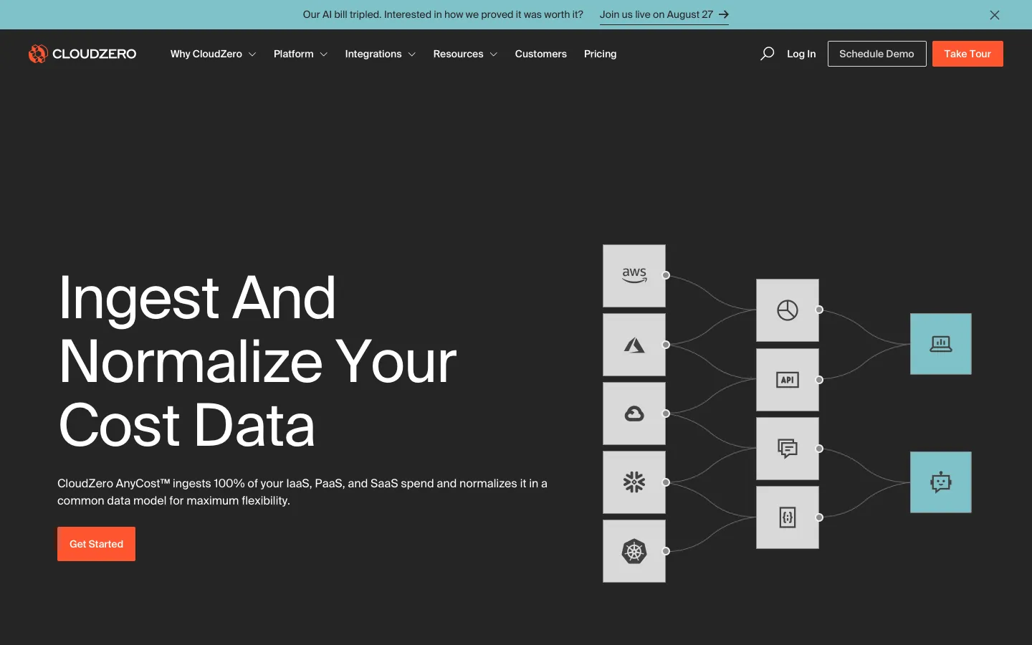Click the 'Ingest And Normalize Your Cost Data' heading
The image size is (1032, 645).
click(x=257, y=360)
